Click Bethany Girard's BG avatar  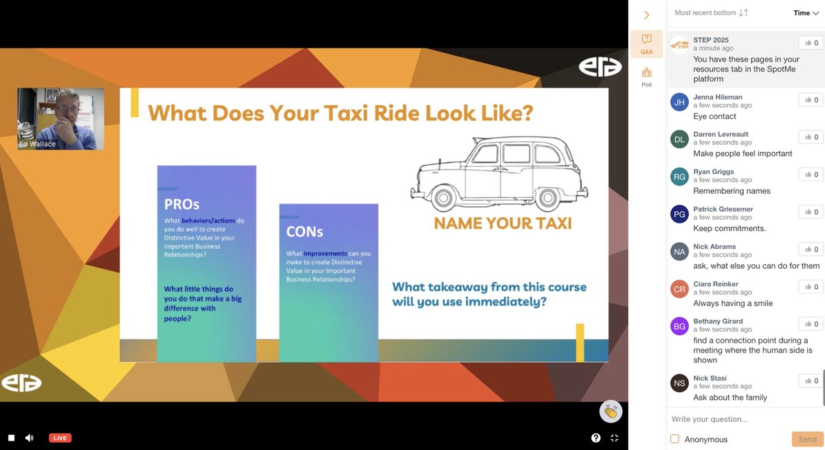tap(679, 326)
